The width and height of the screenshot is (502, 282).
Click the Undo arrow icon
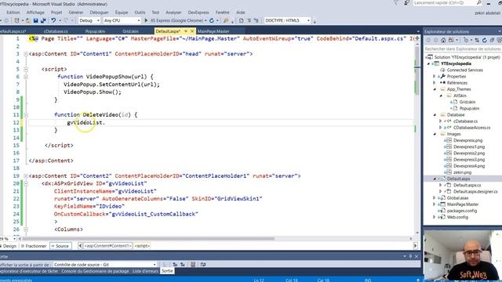(53, 20)
